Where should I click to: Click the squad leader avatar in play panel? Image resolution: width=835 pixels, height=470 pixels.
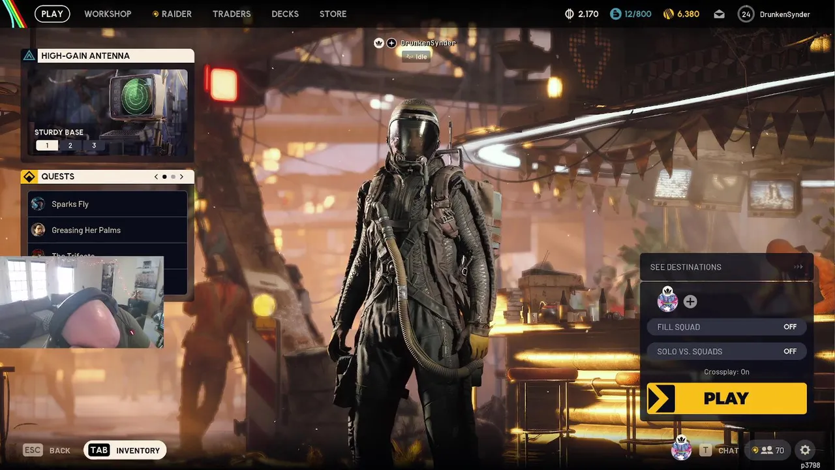pos(667,300)
